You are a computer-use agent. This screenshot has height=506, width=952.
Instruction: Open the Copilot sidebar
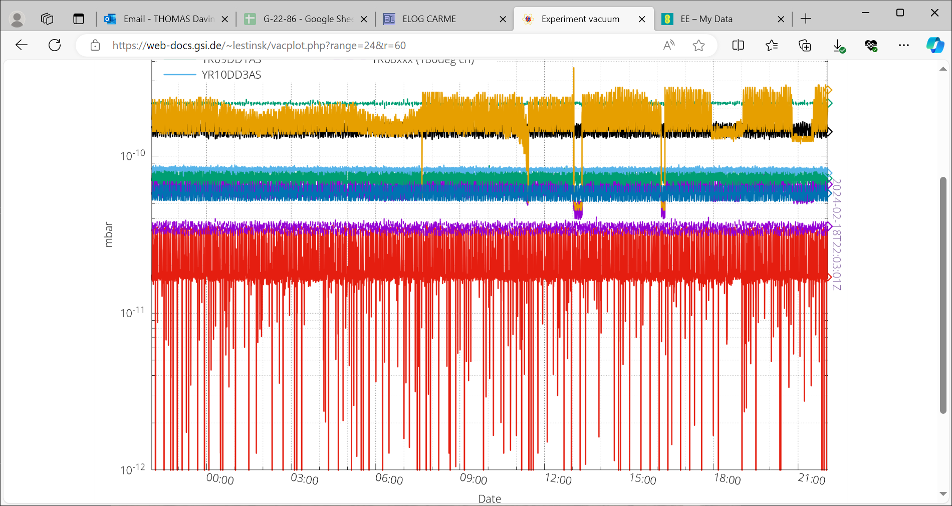coord(935,46)
